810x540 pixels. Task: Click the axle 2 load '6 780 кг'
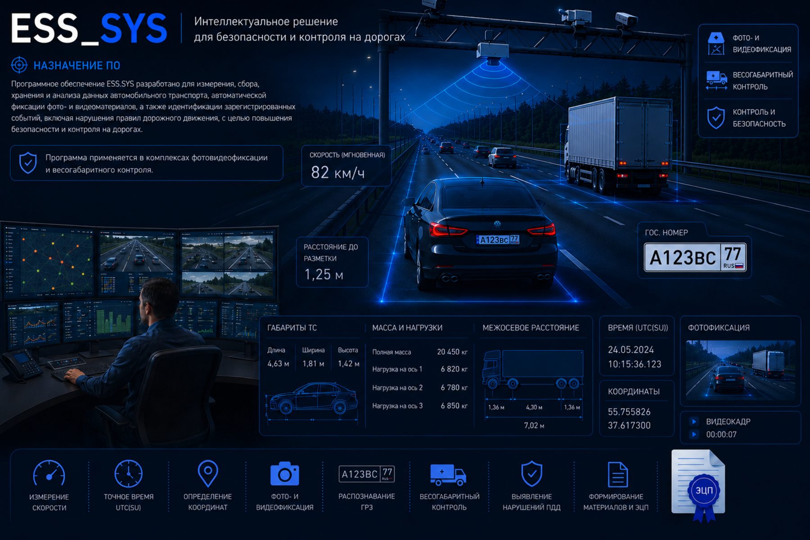click(x=454, y=387)
